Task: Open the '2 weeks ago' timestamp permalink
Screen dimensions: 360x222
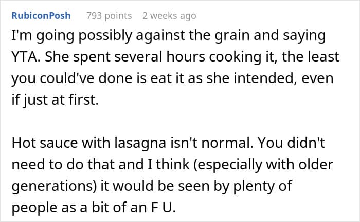Action: (x=169, y=16)
